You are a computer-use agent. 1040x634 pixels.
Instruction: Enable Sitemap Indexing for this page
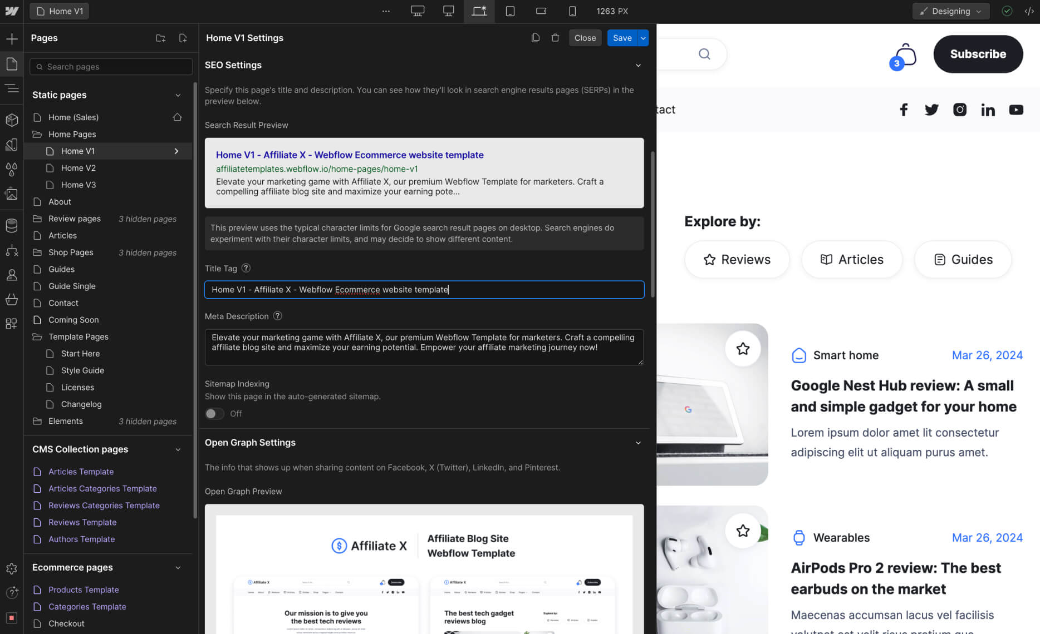click(214, 414)
